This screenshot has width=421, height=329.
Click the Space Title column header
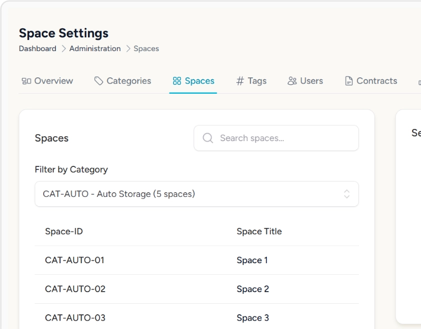[x=259, y=232]
